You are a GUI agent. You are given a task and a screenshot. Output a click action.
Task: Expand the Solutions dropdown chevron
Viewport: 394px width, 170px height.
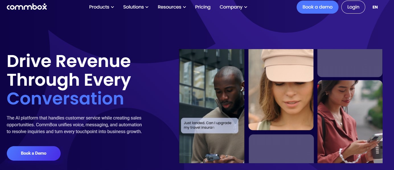click(147, 7)
